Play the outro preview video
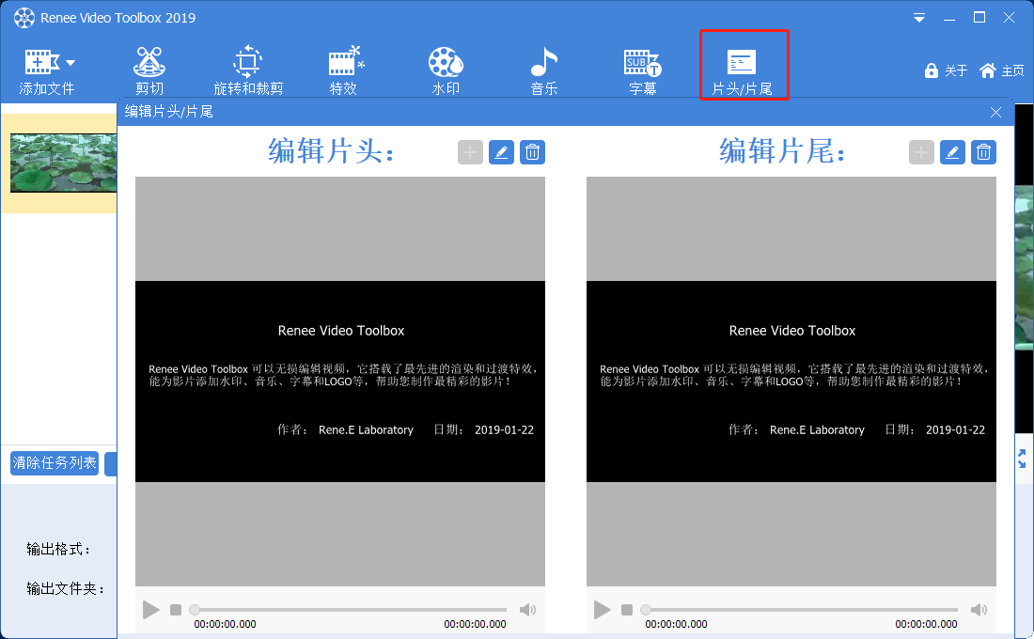The width and height of the screenshot is (1034, 639). click(602, 609)
